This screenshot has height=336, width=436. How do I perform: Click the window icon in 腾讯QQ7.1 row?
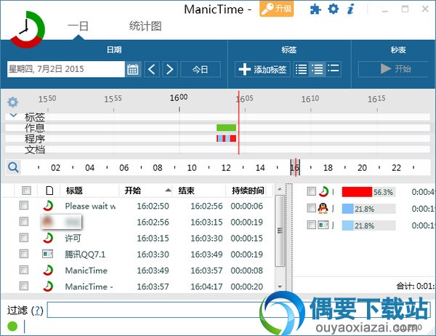[x=47, y=254]
